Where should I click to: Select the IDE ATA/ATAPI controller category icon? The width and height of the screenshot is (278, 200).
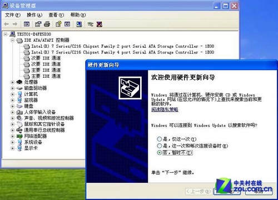pyautogui.click(x=19, y=40)
